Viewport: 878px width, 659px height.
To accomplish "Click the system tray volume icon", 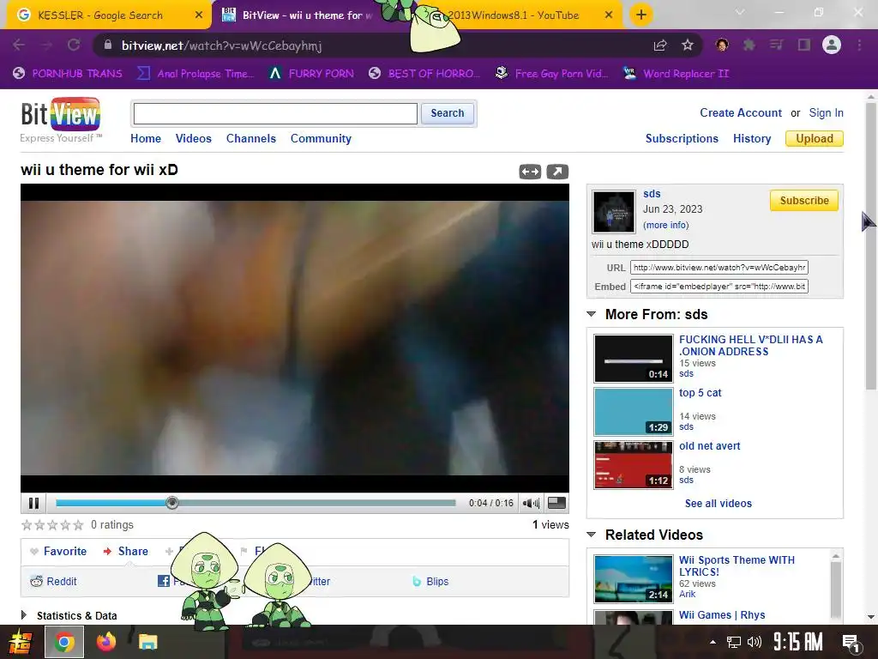I will point(755,642).
